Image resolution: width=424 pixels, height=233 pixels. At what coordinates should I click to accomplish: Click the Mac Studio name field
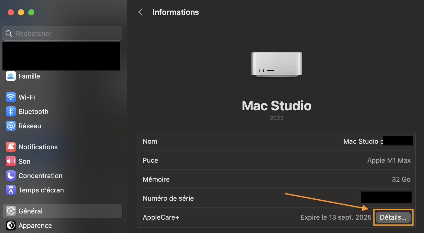362,141
